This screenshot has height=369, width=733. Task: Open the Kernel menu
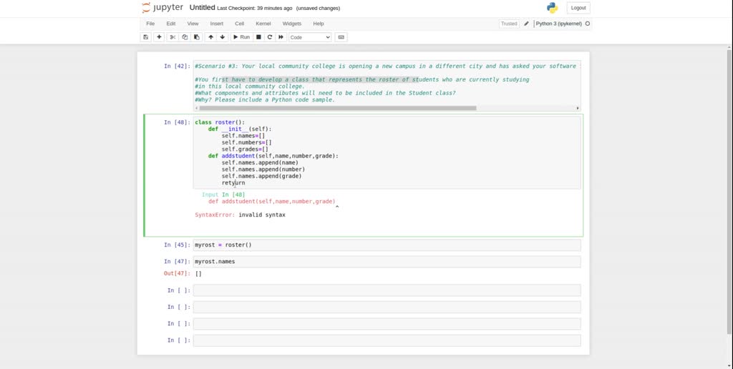pos(263,24)
